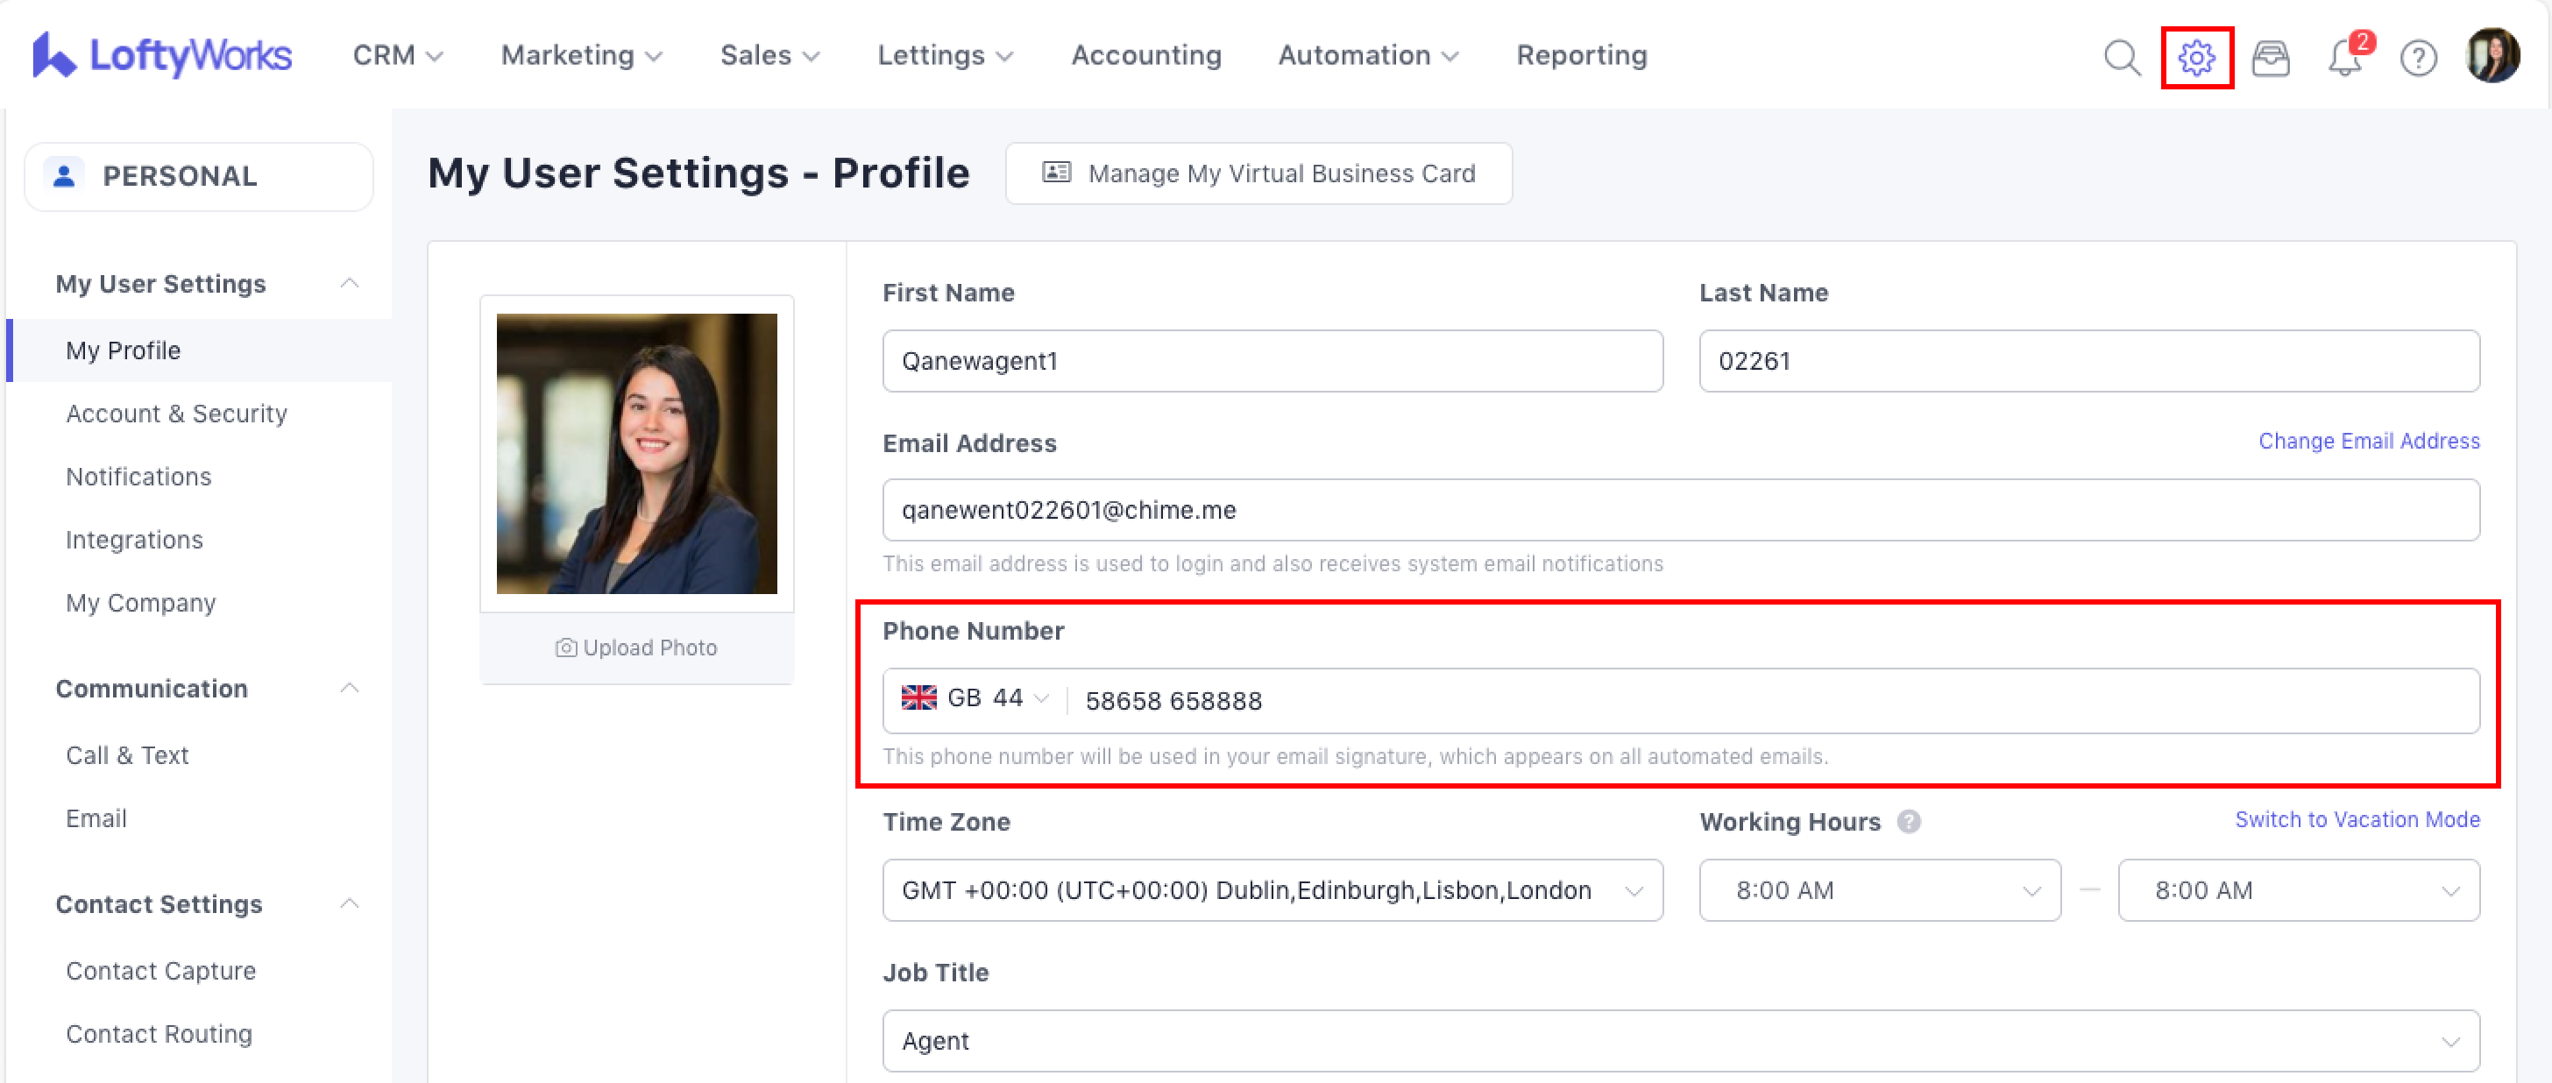Collapse the My User Settings section
The image size is (2552, 1083).
click(349, 283)
